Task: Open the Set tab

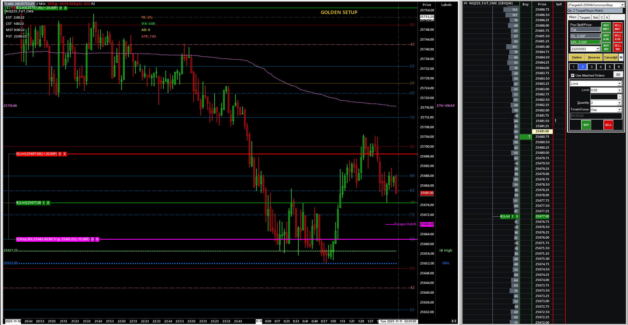Action: click(595, 17)
